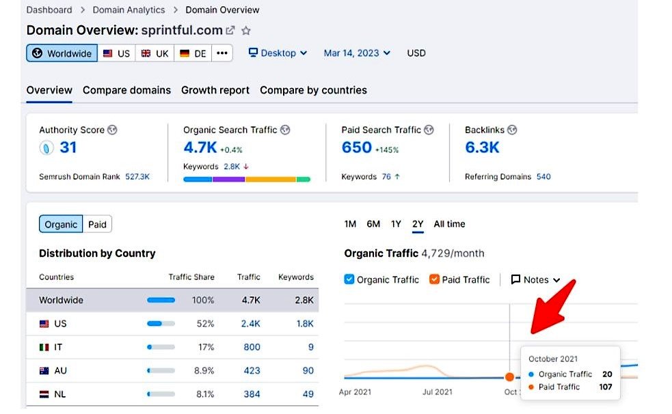Toggle Paid Traffic checkbox in chart legend
Image resolution: width=672 pixels, height=414 pixels.
click(434, 279)
